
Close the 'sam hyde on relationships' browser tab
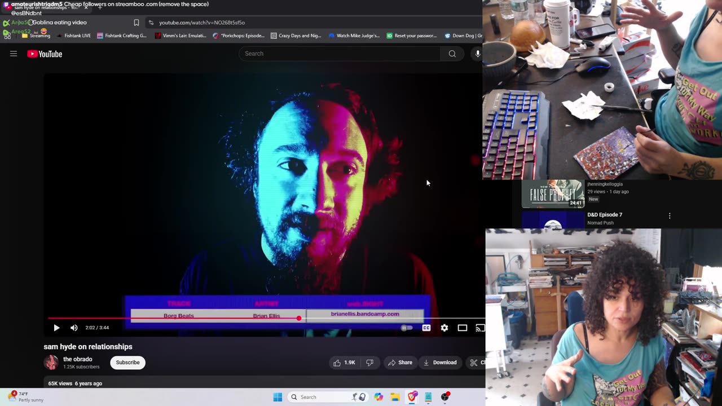click(x=86, y=8)
